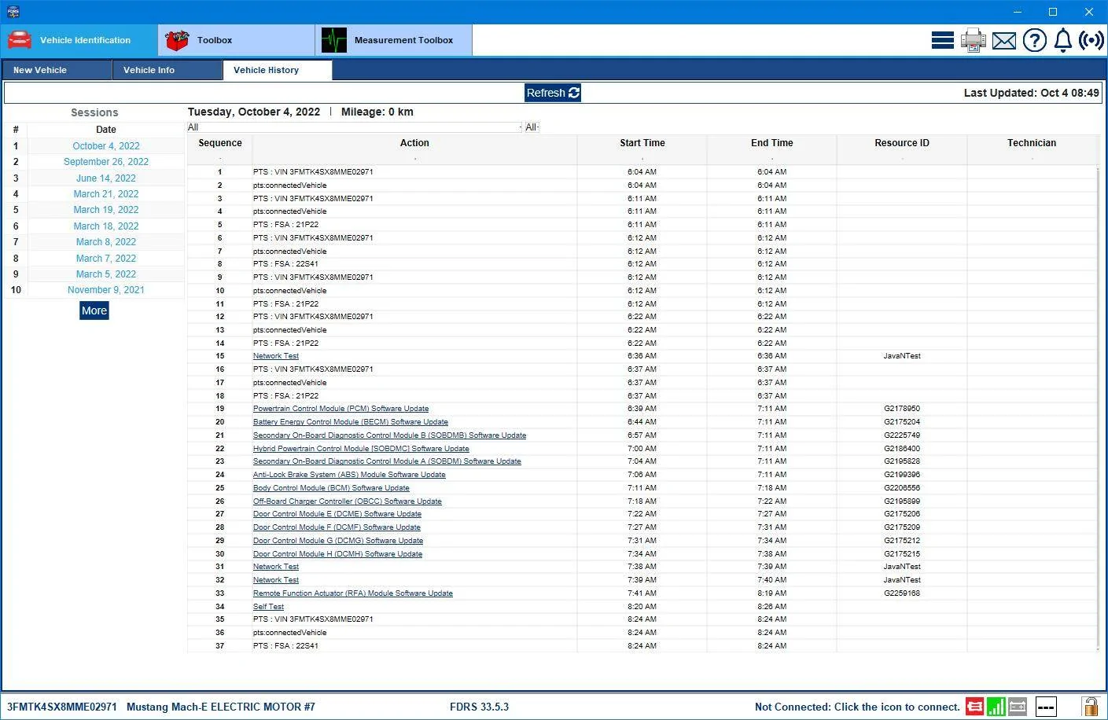Image resolution: width=1108 pixels, height=720 pixels.
Task: Click the wireless broadcast signal icon
Action: click(1091, 40)
